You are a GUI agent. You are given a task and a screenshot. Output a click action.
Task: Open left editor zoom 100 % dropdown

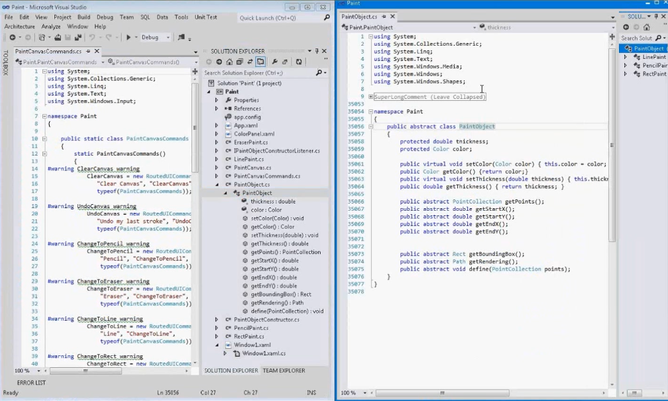pyautogui.click(x=38, y=371)
